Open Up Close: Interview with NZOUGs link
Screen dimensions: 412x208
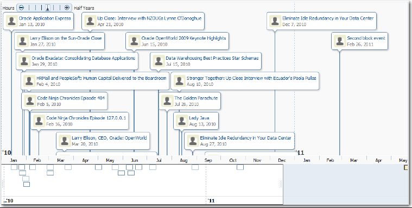click(149, 18)
